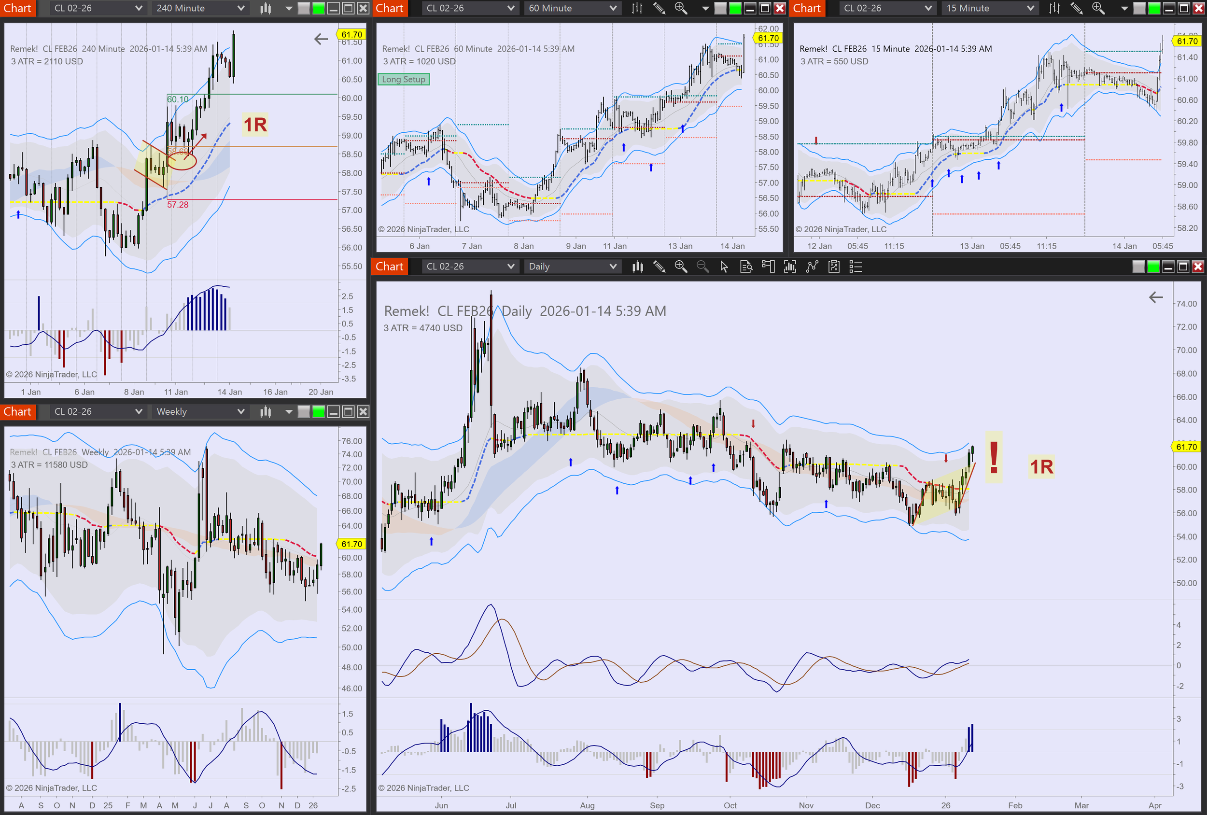The width and height of the screenshot is (1207, 815).
Task: Click Chart tab of 60 Minute window
Action: (x=390, y=8)
